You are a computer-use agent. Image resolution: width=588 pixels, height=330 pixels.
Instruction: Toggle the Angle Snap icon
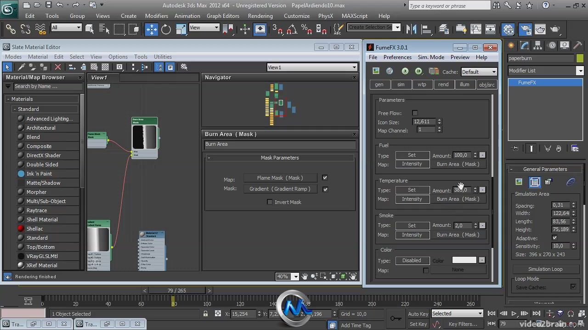292,29
